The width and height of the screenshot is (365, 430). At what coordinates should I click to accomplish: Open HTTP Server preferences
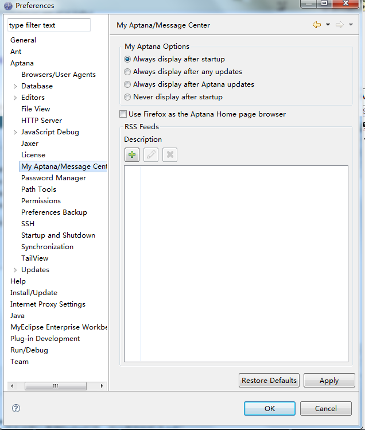[42, 121]
